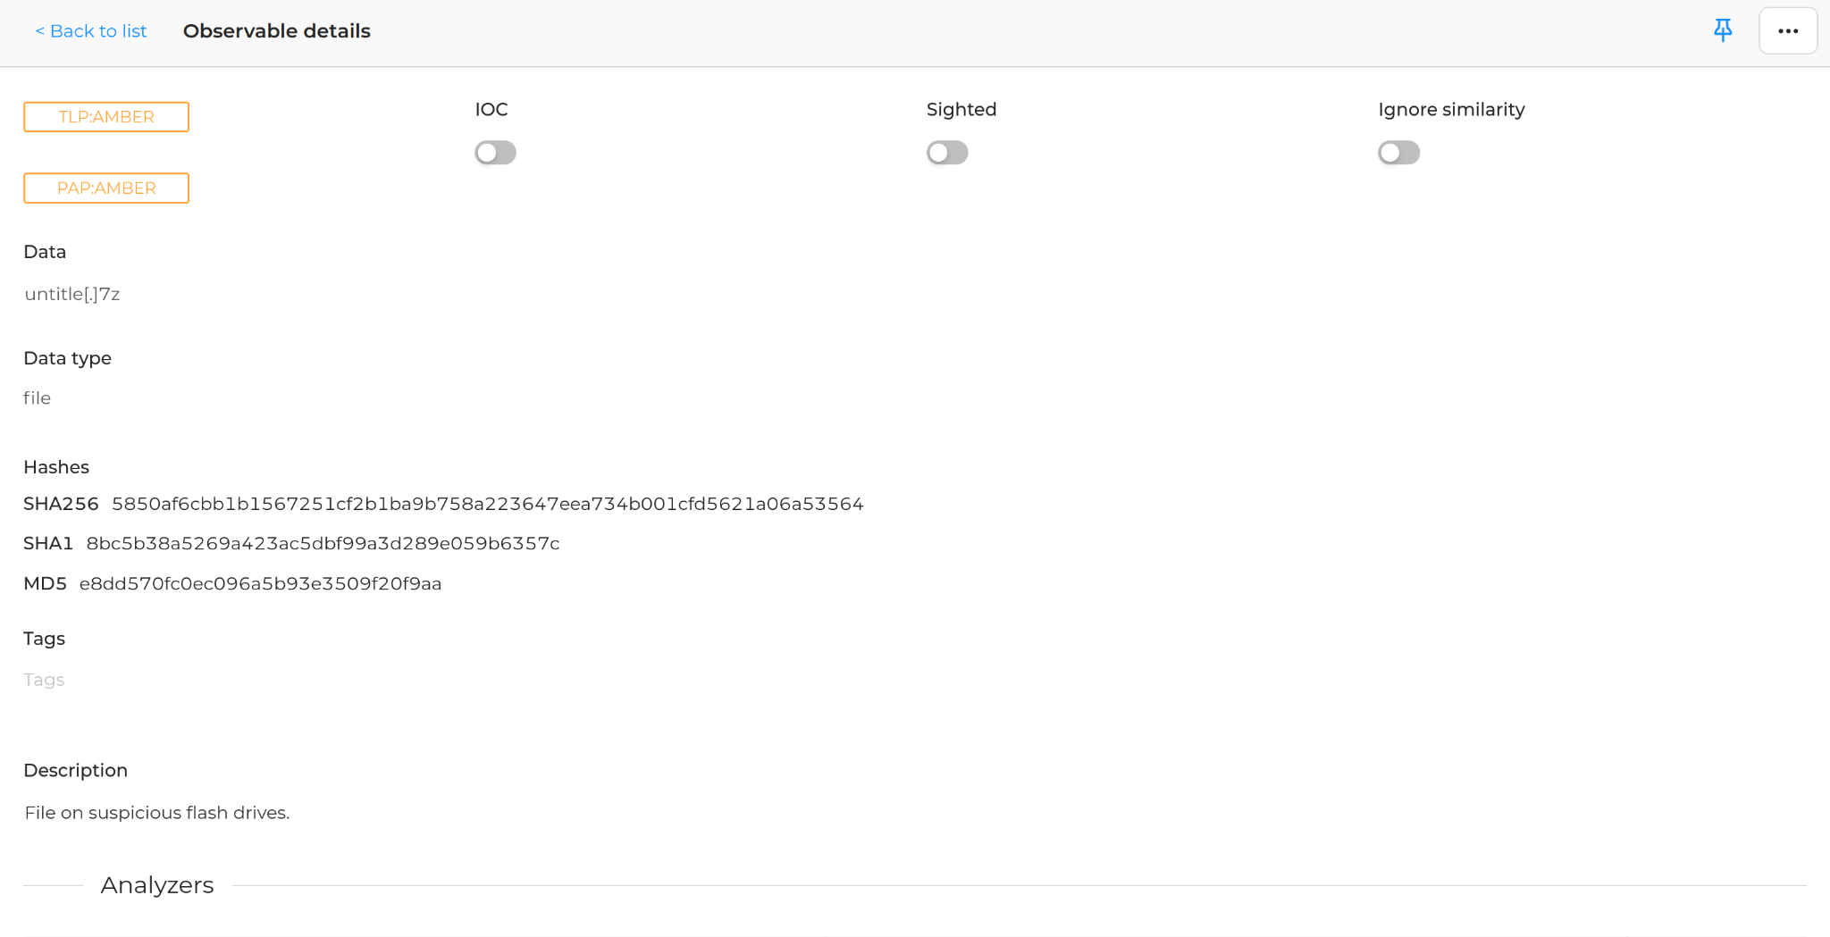Screen dimensions: 1830x937
Task: Click the PAP:AMBER badge
Action: (106, 188)
